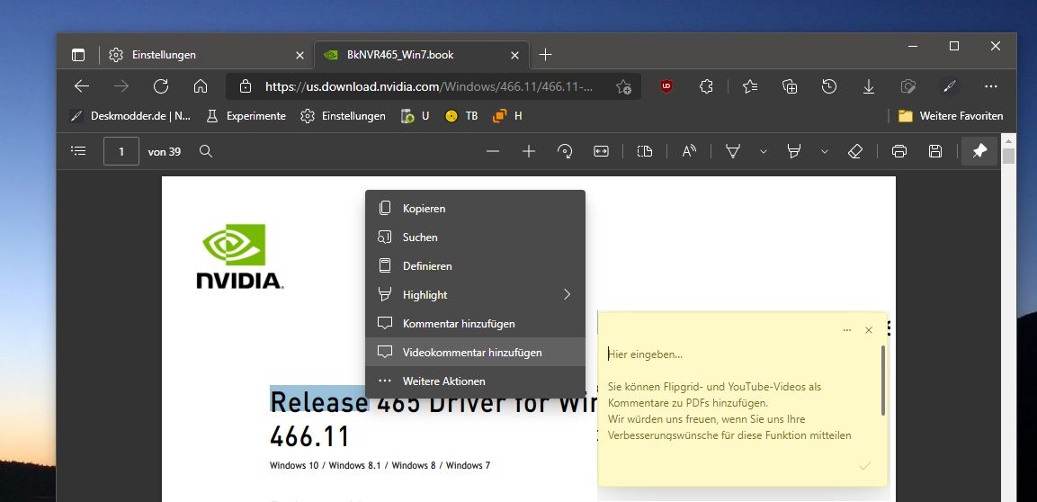This screenshot has height=502, width=1037.
Task: Choose Videokommentar hinzufügen in context menu
Action: [475, 353]
